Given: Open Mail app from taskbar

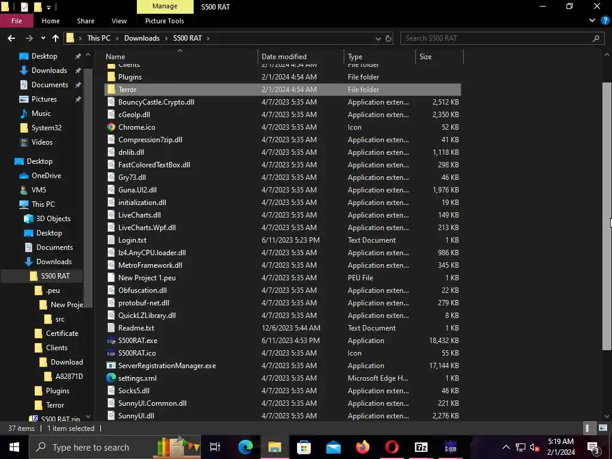Looking at the screenshot, I should point(333,447).
